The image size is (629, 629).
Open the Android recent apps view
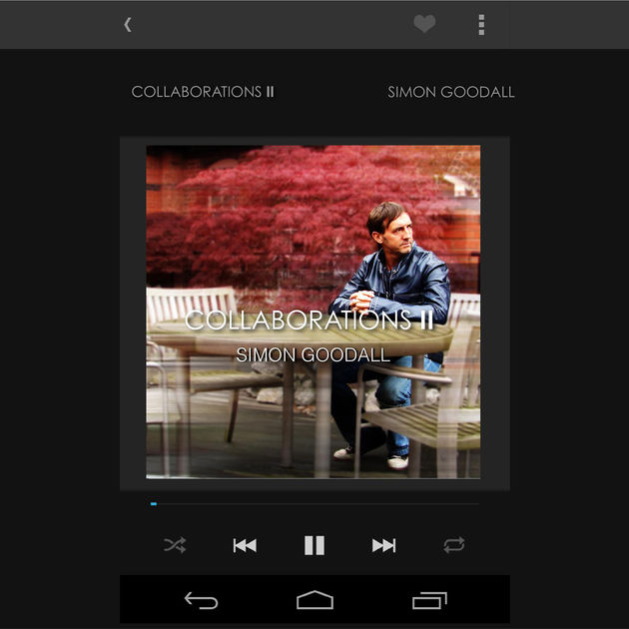(x=429, y=600)
